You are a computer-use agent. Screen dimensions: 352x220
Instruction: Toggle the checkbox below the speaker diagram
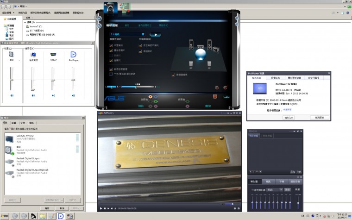173,74
